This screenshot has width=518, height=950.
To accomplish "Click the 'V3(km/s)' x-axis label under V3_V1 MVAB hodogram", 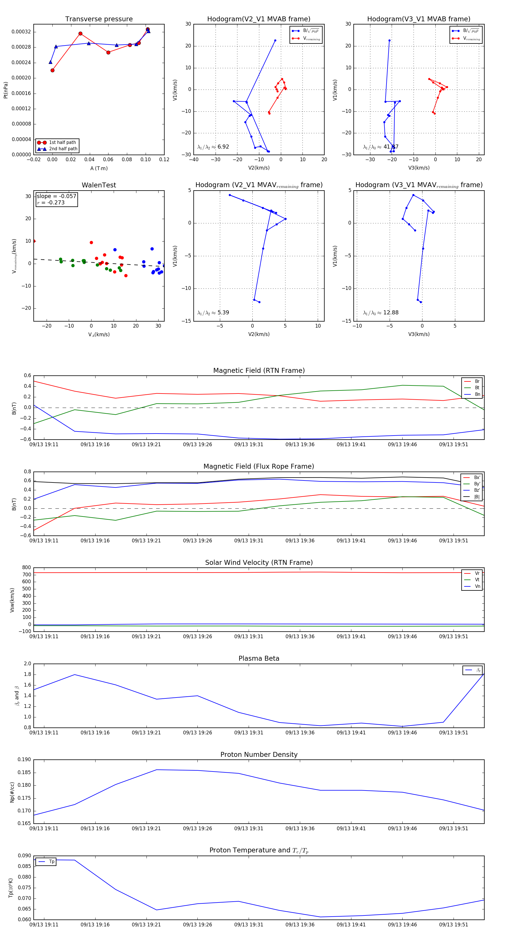I will (418, 168).
